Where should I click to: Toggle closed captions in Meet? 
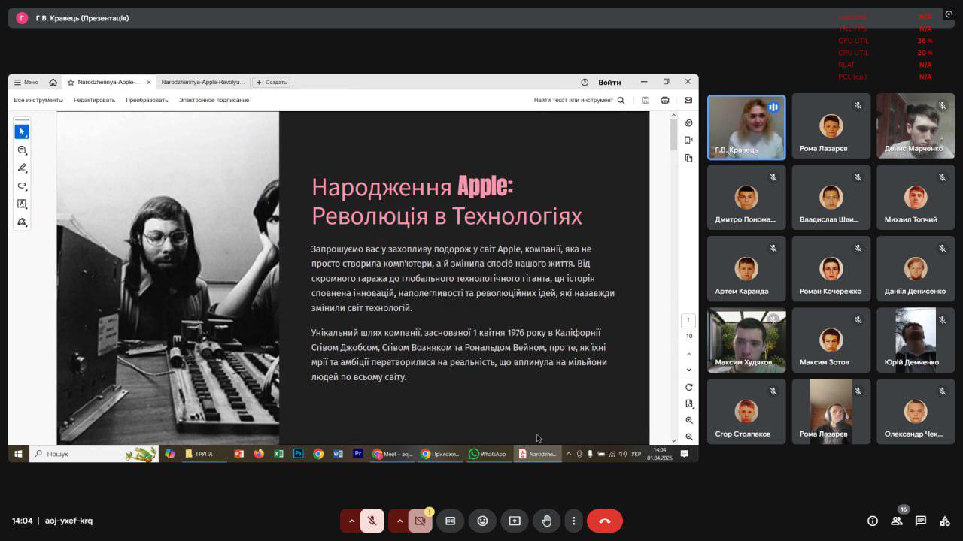[450, 521]
